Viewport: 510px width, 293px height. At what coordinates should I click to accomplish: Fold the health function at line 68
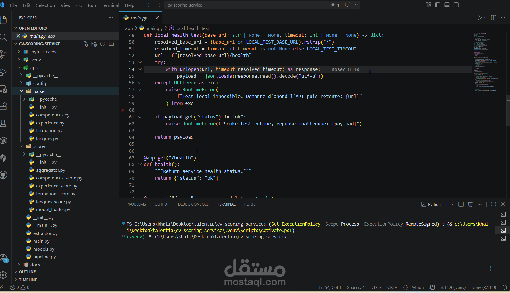(x=140, y=164)
